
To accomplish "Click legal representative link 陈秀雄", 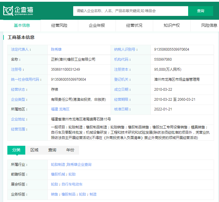I will [x=56, y=49].
